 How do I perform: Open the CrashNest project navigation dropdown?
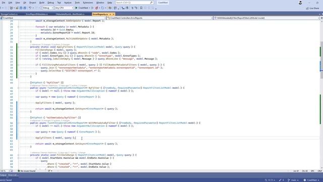(53, 18)
